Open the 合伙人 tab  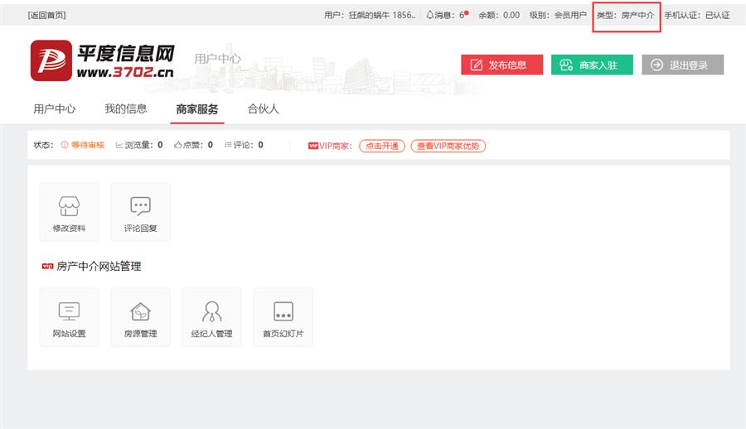264,108
